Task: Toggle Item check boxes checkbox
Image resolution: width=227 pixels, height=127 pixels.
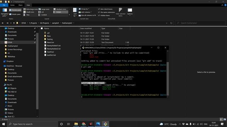Action: (x=99, y=9)
